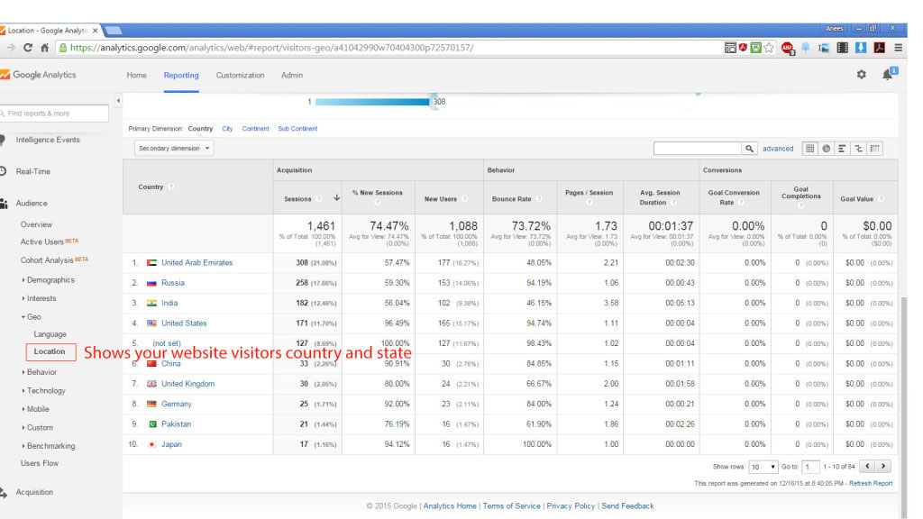
Task: Switch to performance bar view icon
Action: [x=843, y=149]
